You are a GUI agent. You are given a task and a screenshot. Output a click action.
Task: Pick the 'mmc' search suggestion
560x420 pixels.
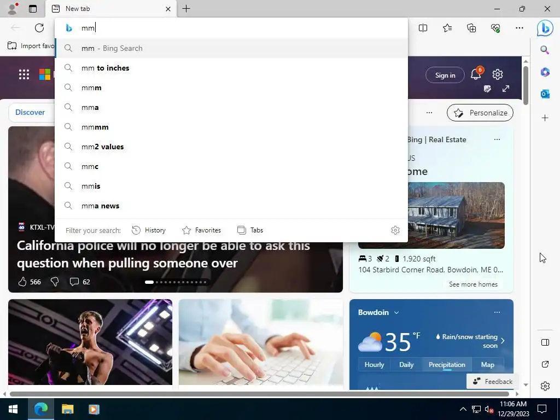click(231, 166)
